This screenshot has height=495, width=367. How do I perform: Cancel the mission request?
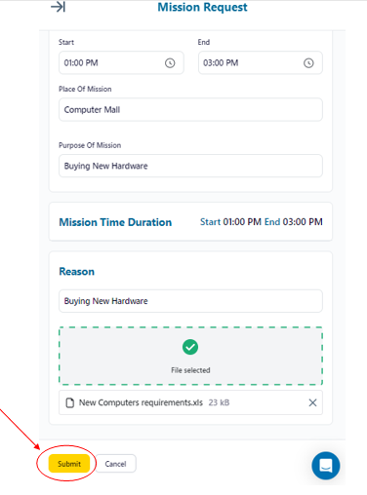pos(115,464)
